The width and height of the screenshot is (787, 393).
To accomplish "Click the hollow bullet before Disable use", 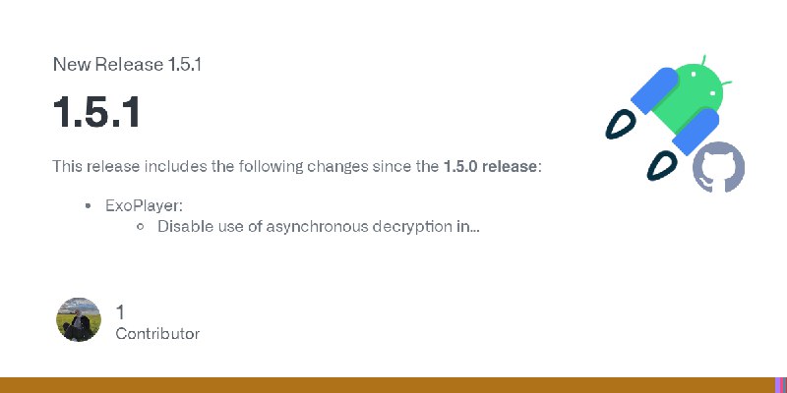I will 141,227.
